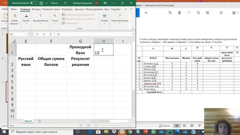Switch Excel to Page Layout view icon
The image size is (240, 135).
pos(88,126)
